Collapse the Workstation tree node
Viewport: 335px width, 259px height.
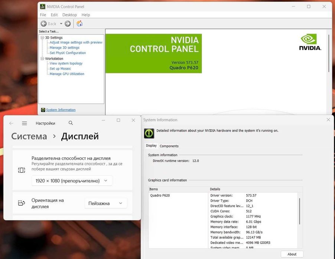coord(42,59)
